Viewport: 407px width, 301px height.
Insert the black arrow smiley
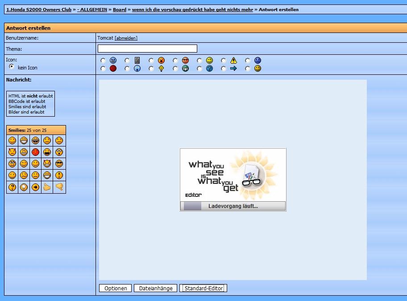point(35,187)
